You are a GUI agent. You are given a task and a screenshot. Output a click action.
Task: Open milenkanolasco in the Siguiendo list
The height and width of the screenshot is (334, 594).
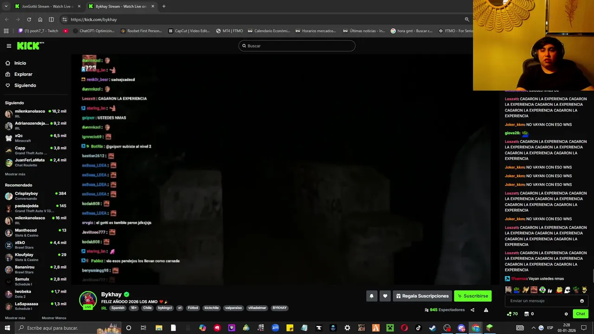click(35, 114)
